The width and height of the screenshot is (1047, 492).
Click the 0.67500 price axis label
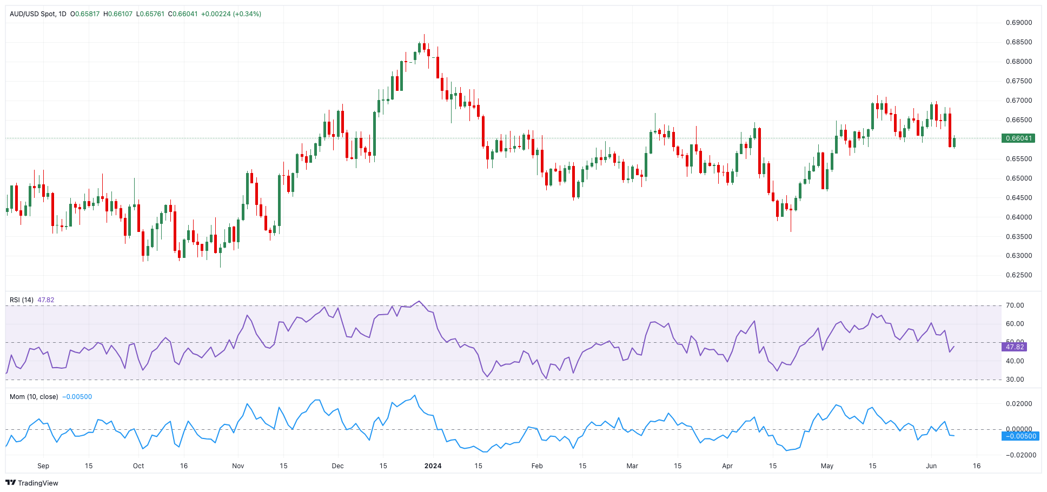tap(1019, 81)
